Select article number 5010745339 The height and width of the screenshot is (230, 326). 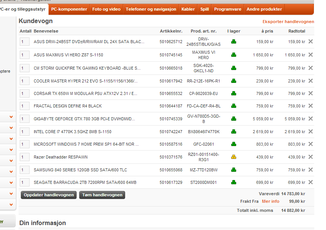pyautogui.click(x=171, y=119)
